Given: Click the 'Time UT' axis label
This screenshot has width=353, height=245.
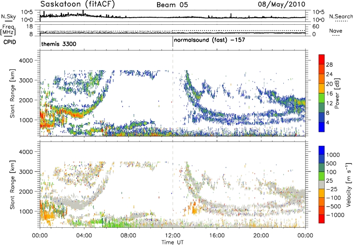Looking at the screenshot, I should 173,242.
